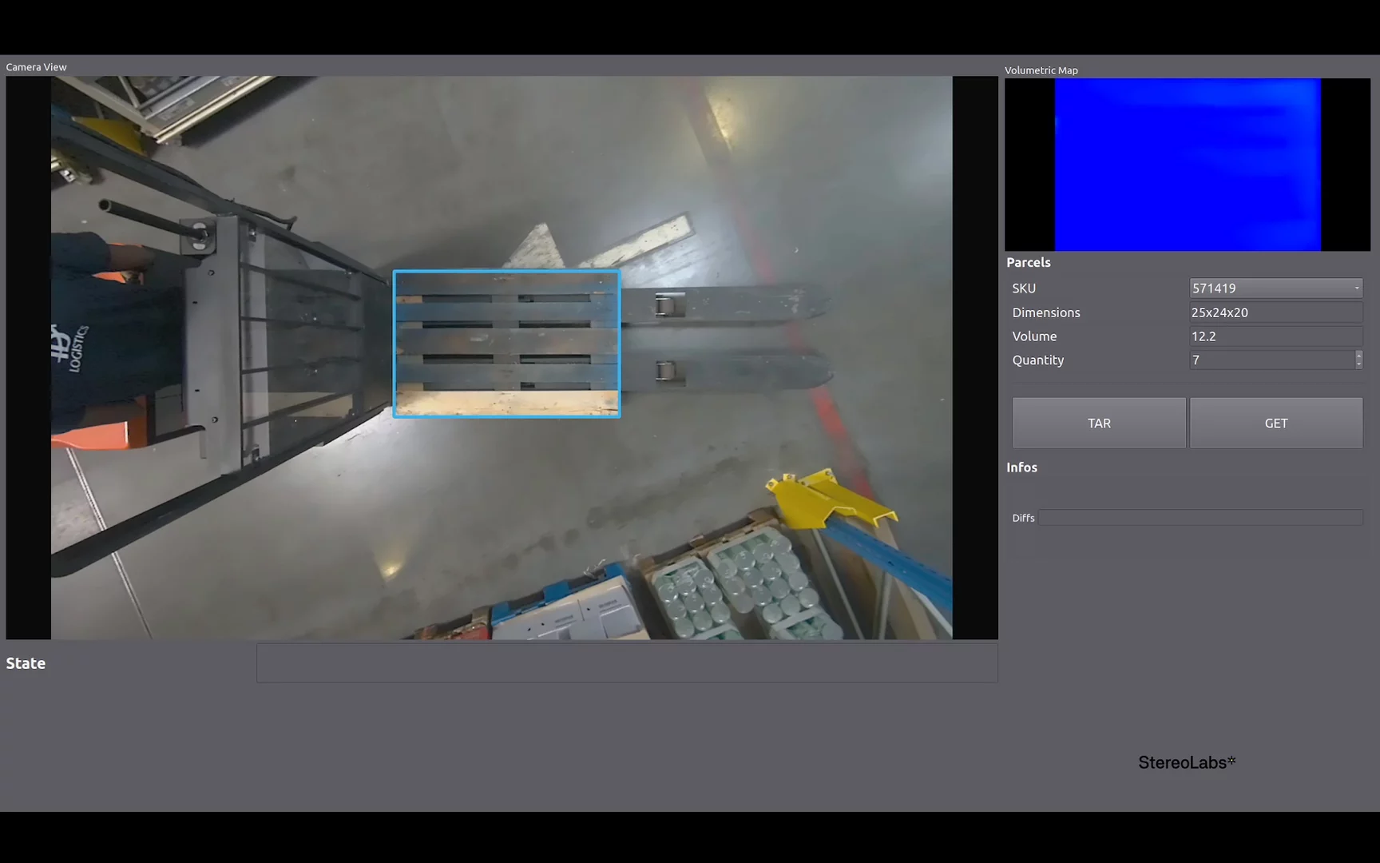Select the blue-outlined pallet in camera view
The height and width of the screenshot is (863, 1380).
click(506, 344)
